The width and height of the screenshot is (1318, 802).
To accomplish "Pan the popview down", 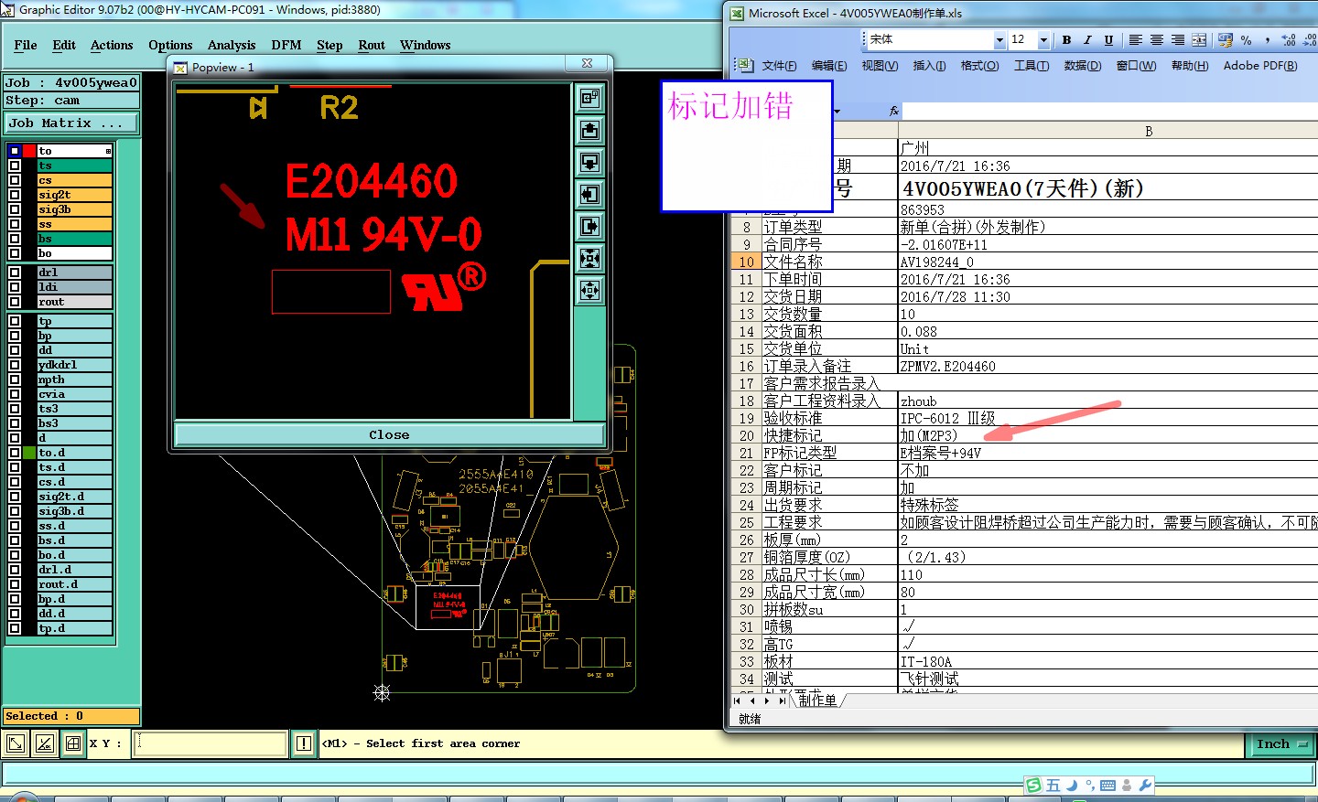I will point(589,163).
